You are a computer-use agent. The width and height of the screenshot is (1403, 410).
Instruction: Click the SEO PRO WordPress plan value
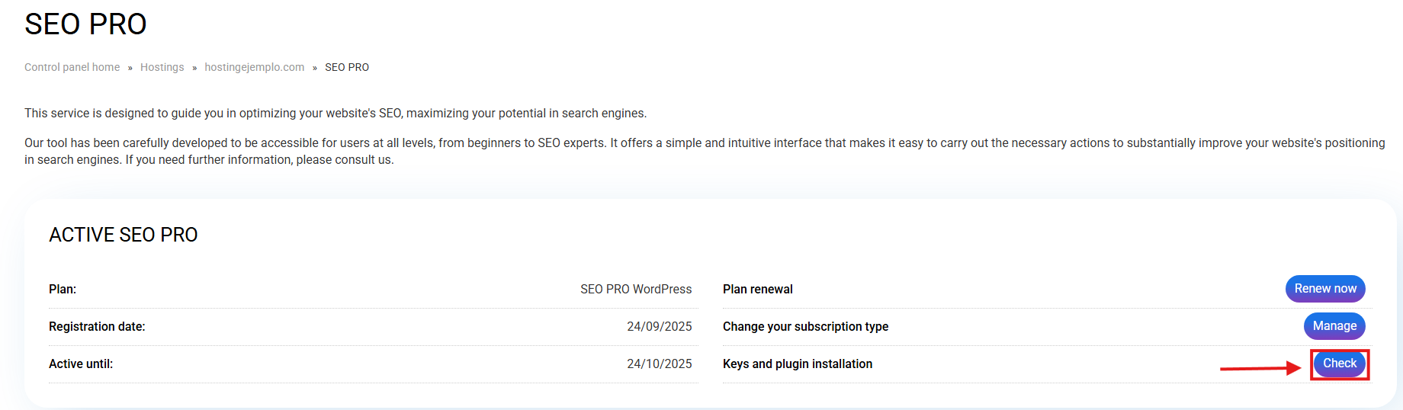[635, 290]
